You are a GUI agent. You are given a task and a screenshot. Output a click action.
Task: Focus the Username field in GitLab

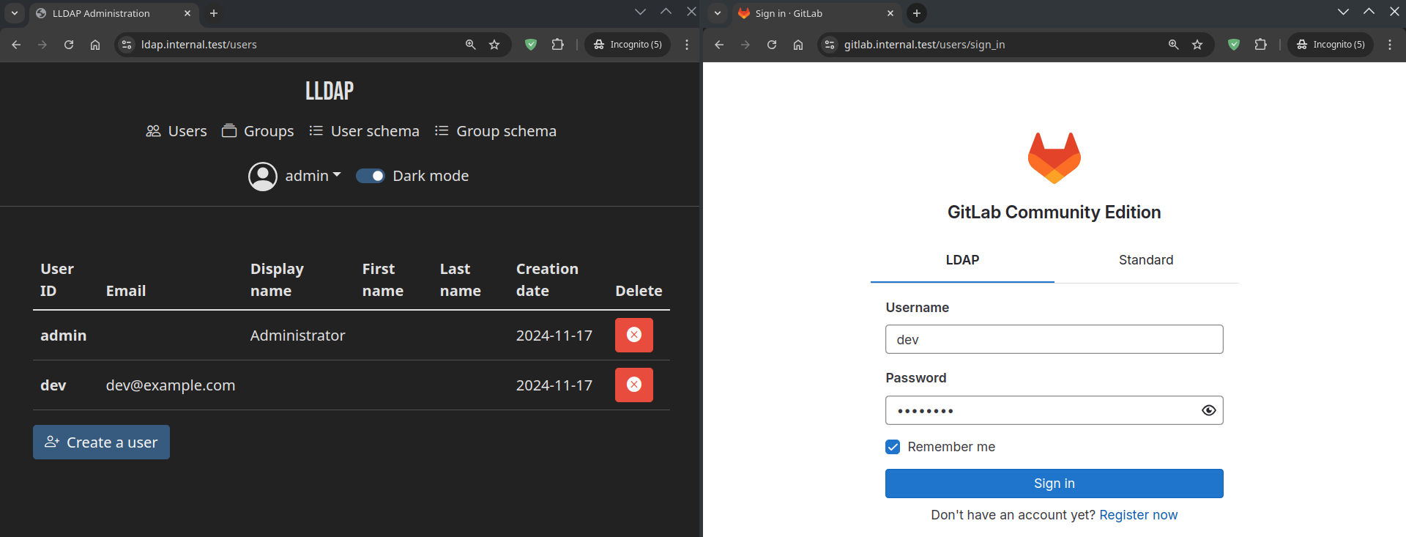(x=1054, y=339)
